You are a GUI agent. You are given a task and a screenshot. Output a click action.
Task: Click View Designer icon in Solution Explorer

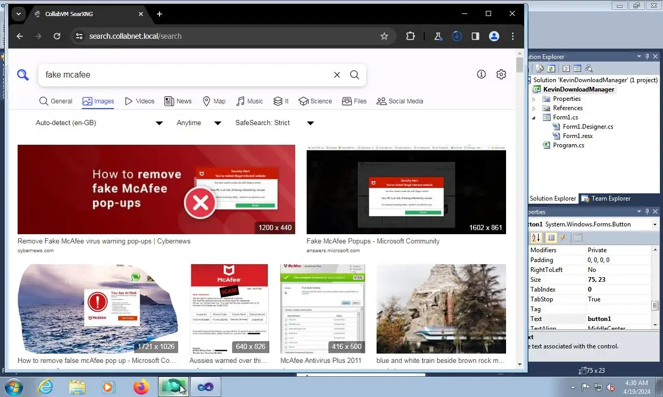pyautogui.click(x=577, y=68)
